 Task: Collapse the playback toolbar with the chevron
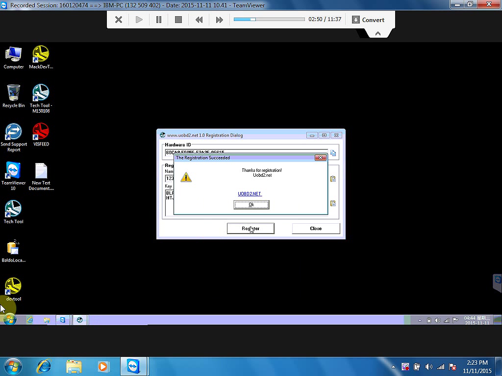point(378,34)
